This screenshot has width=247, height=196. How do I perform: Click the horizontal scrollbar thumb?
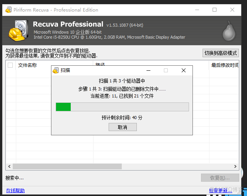click(67, 166)
